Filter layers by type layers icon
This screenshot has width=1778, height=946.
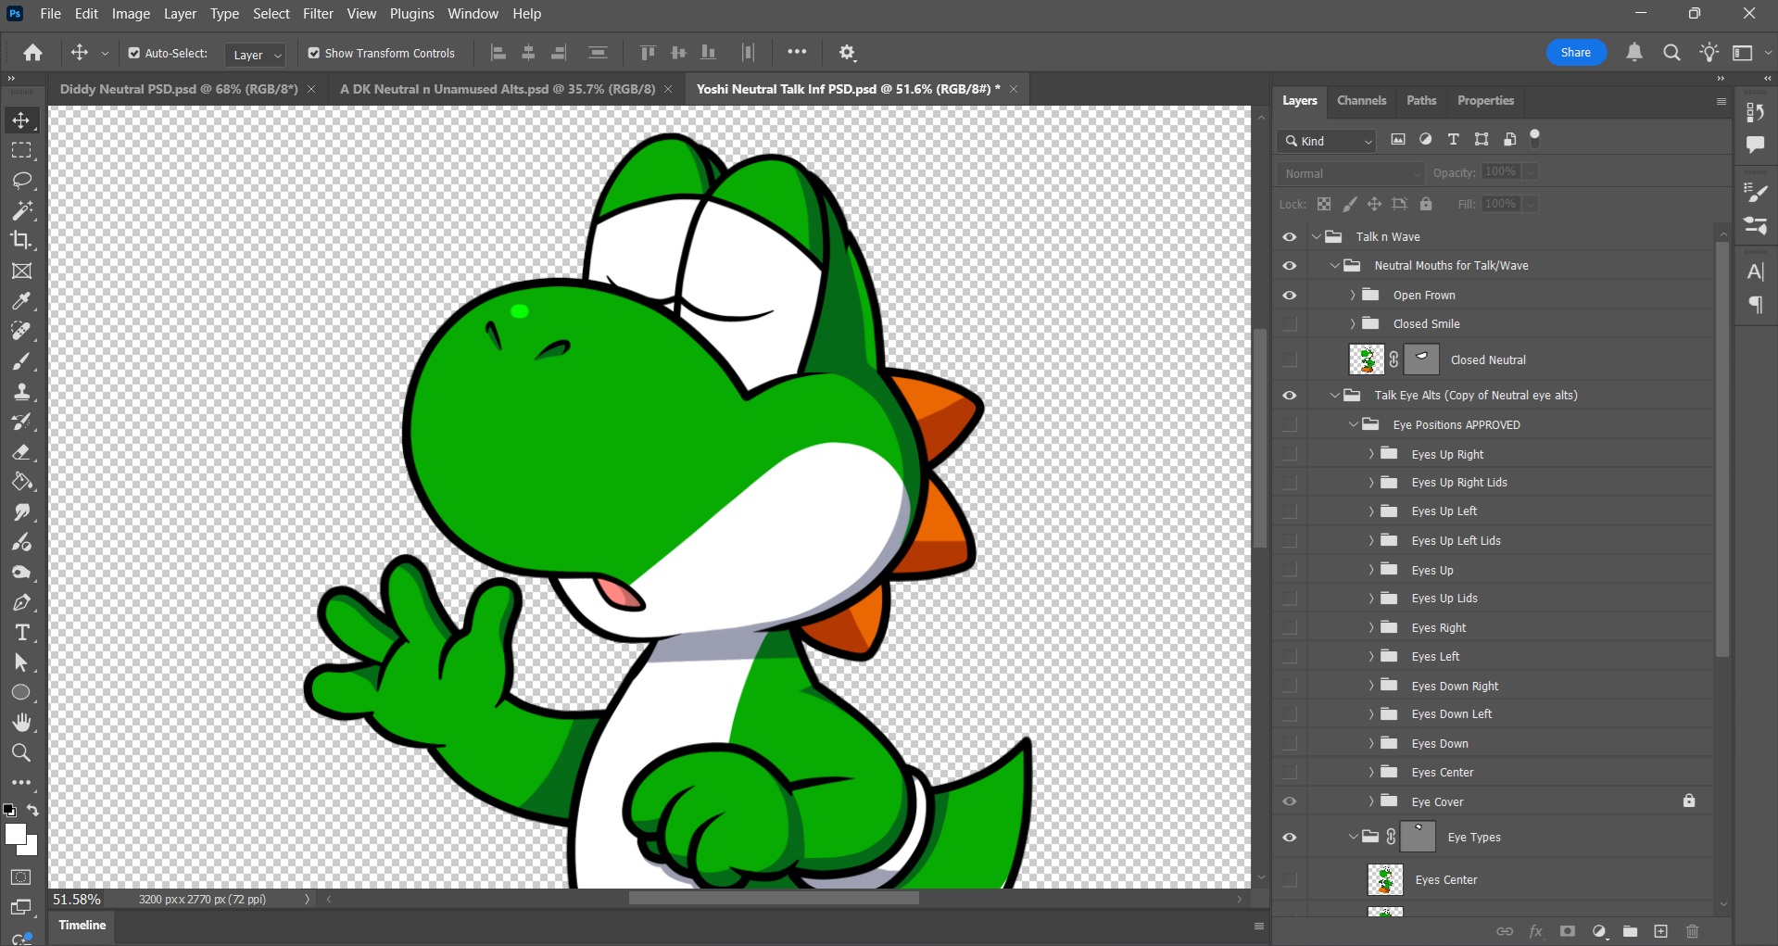coord(1453,139)
